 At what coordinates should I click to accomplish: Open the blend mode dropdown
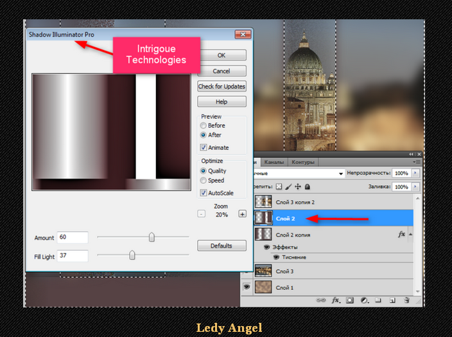(x=340, y=174)
